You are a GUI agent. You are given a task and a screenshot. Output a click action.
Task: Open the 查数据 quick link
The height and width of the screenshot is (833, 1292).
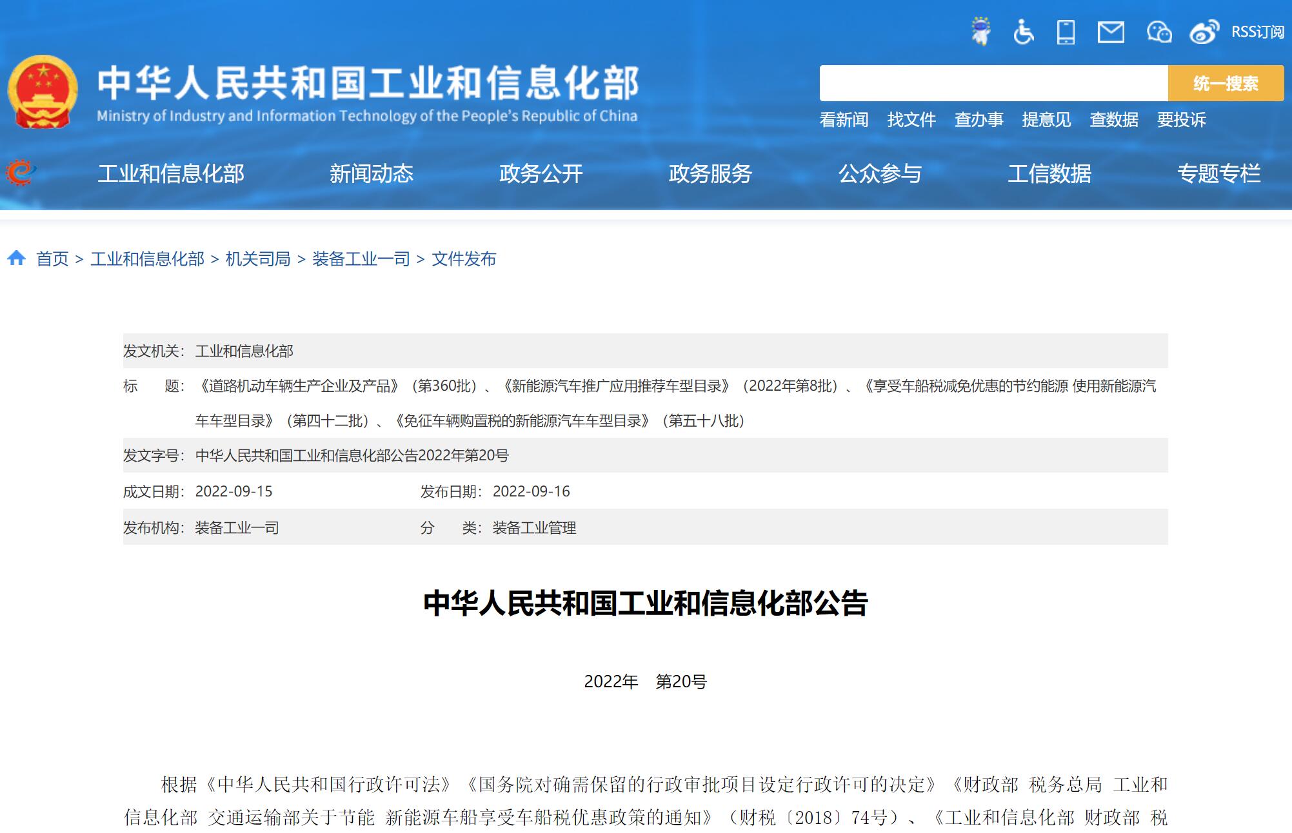click(1114, 120)
